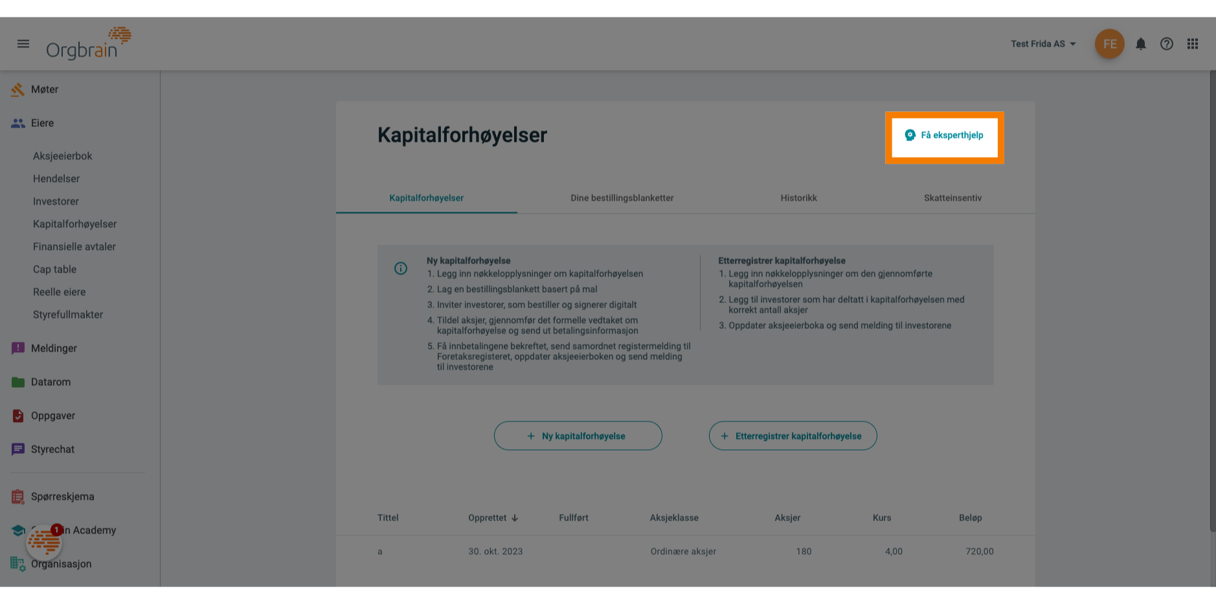This screenshot has width=1216, height=604.
Task: Select Kapitalforhøyelser in the sidebar
Action: tap(75, 224)
